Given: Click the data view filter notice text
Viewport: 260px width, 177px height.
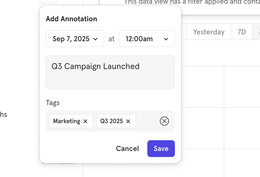Looking at the screenshot, I should [x=192, y=2].
